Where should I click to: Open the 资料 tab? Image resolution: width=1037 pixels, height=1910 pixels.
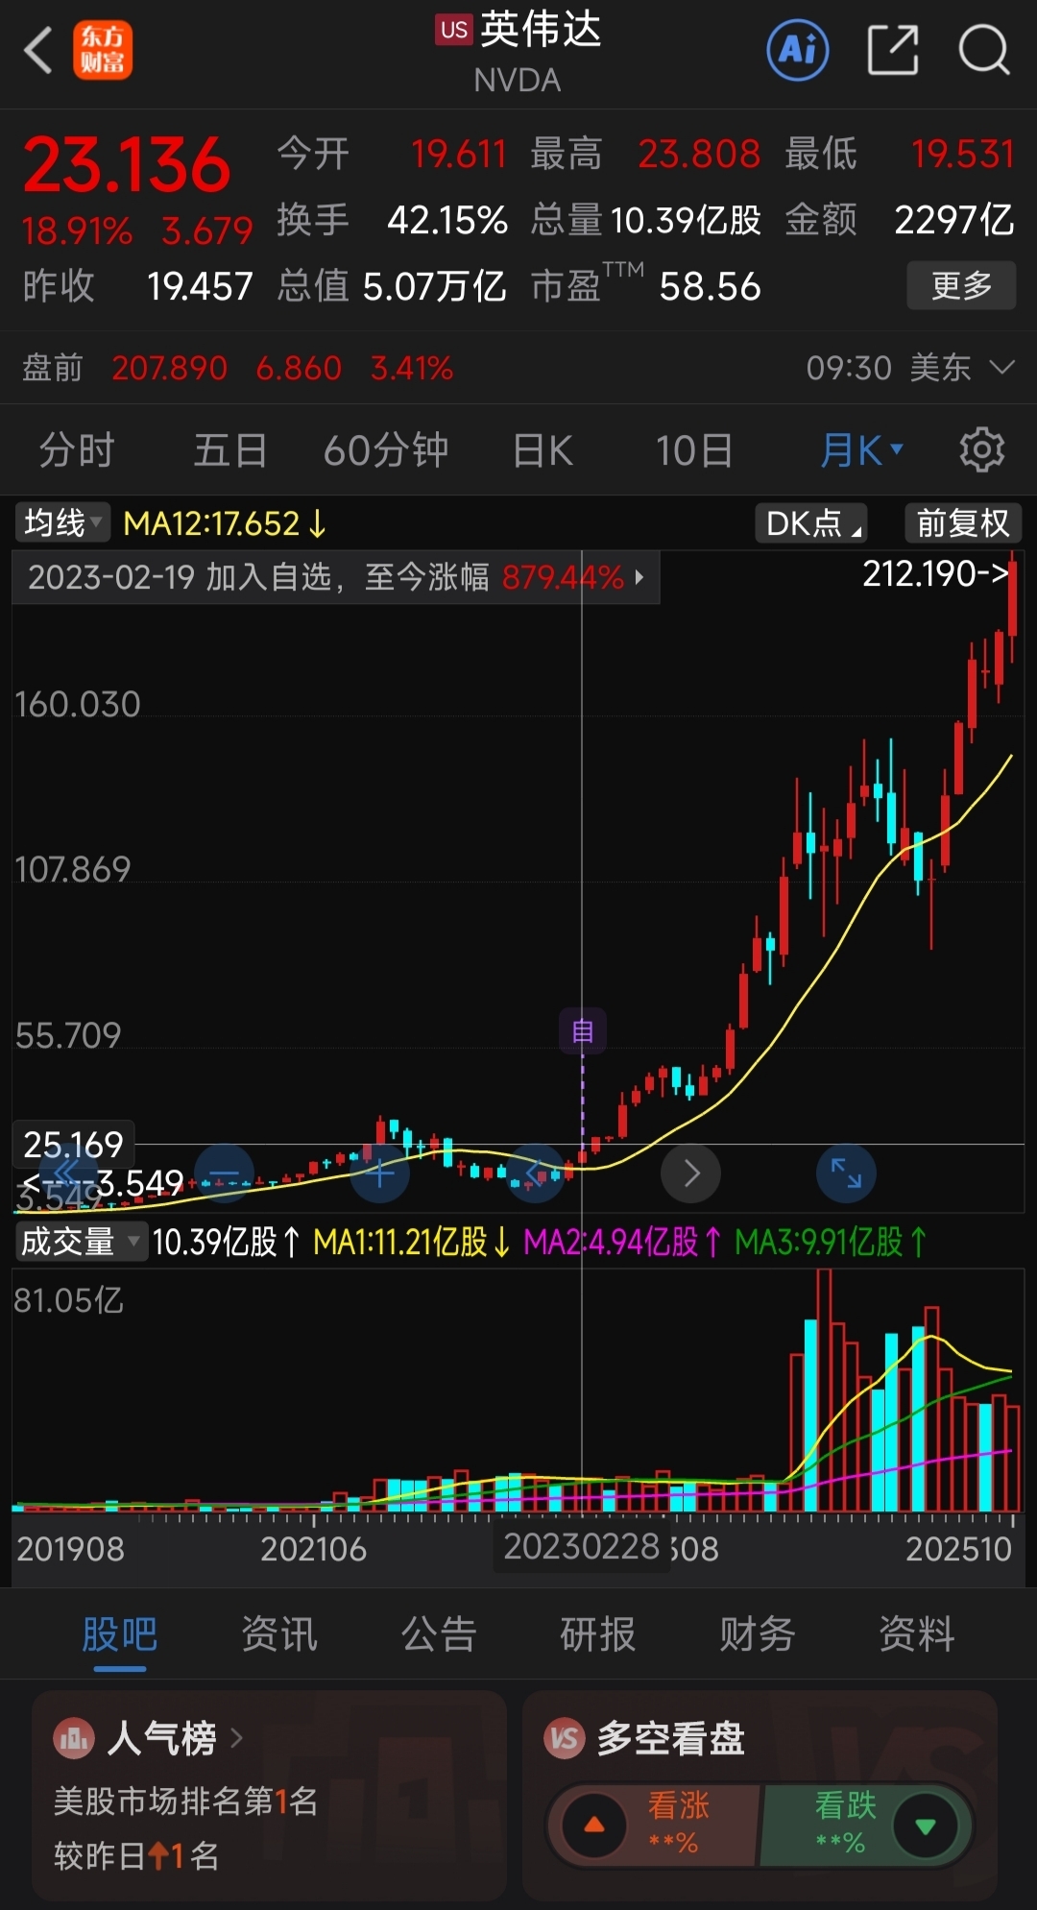[917, 1633]
